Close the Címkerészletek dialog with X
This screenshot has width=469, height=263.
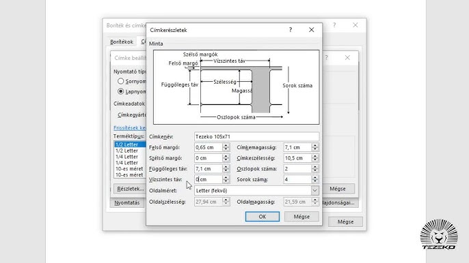point(311,30)
